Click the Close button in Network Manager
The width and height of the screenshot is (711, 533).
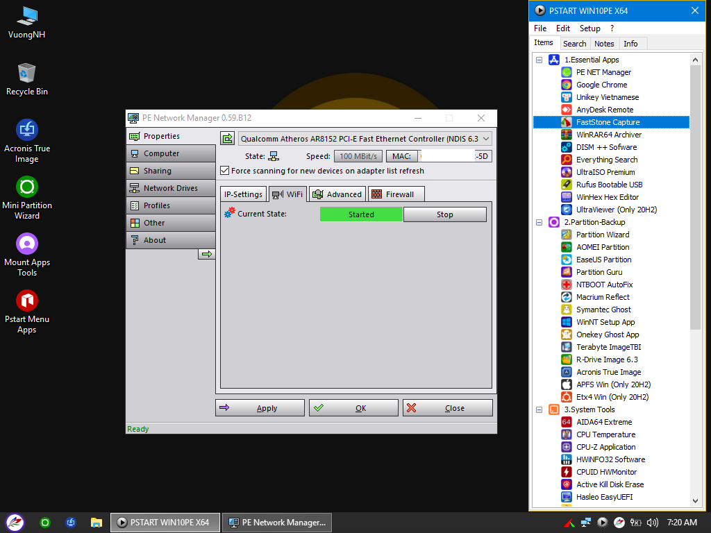pyautogui.click(x=448, y=408)
